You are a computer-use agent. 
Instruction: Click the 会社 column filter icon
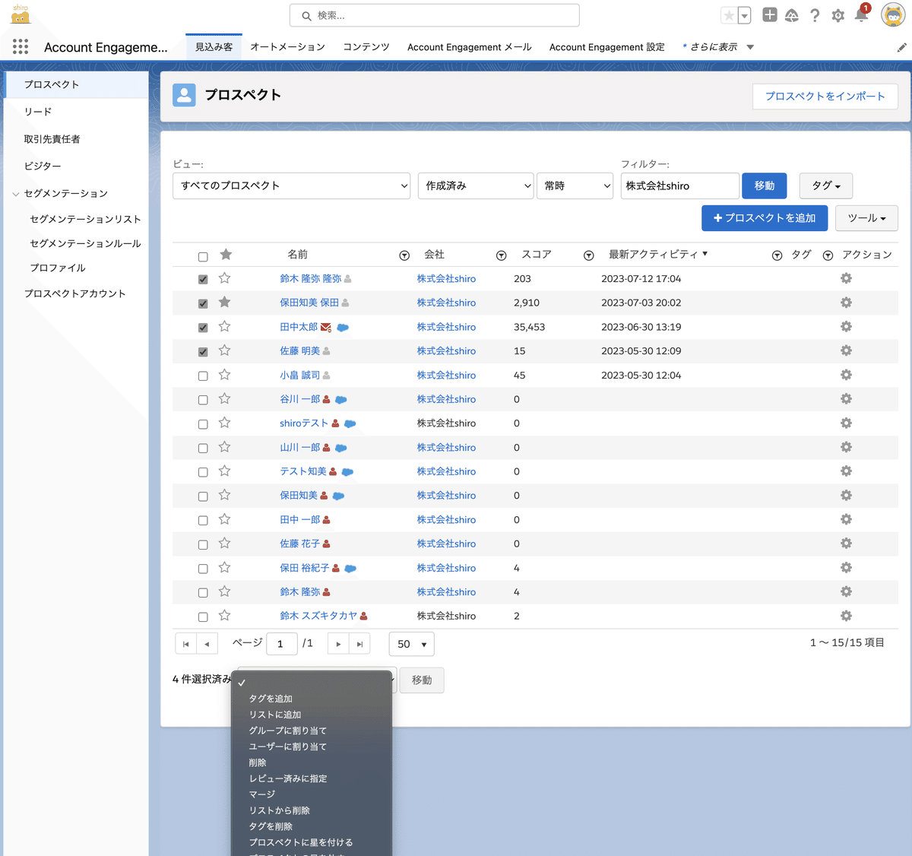pyautogui.click(x=501, y=255)
